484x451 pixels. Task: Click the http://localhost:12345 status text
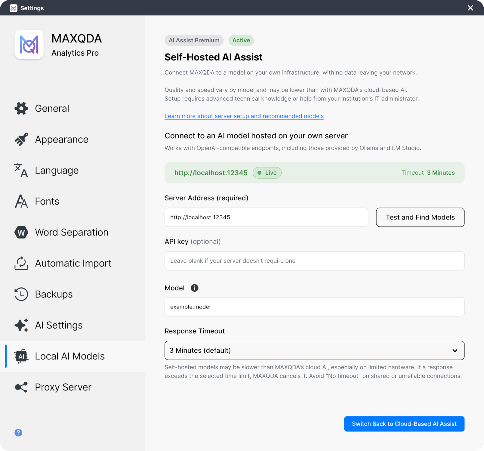[211, 173]
